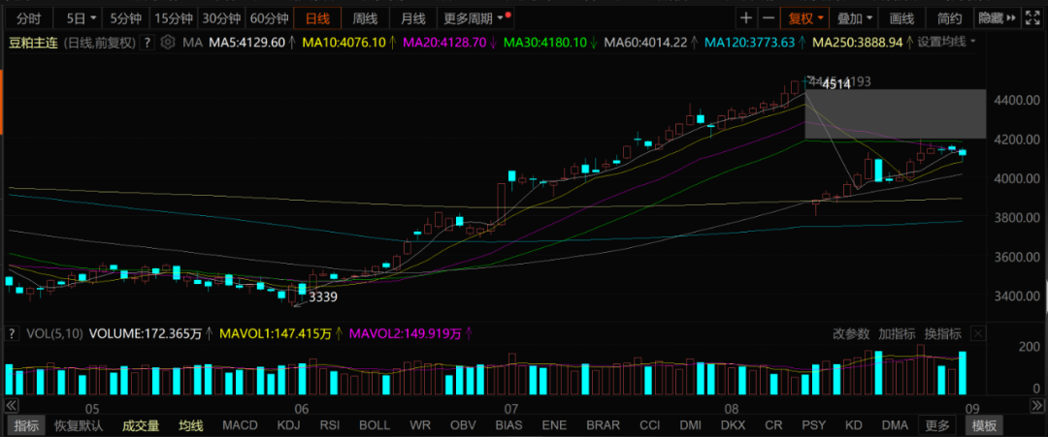The width and height of the screenshot is (1048, 437).
Task: Switch to 分时 view
Action: pos(28,18)
